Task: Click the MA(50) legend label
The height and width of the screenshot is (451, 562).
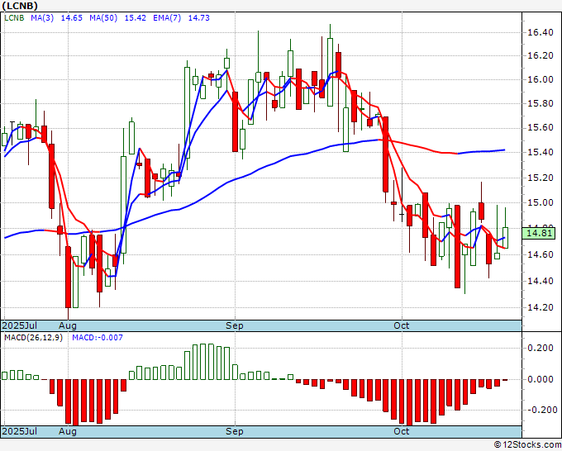Action: (103, 18)
